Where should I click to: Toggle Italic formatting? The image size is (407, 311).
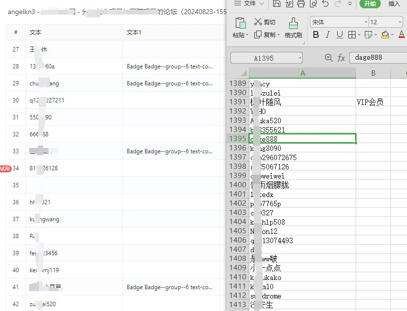(328, 35)
